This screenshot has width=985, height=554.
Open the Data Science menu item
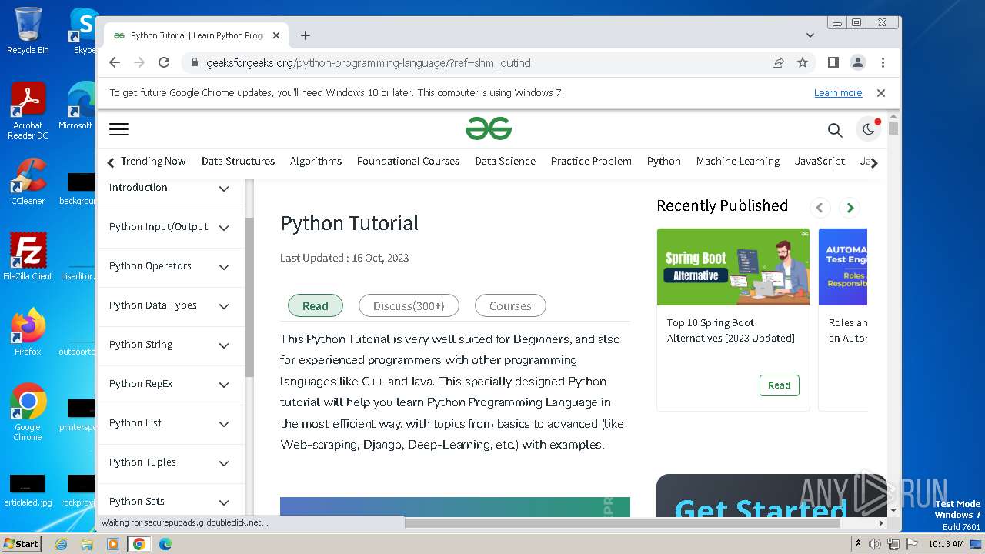[505, 161]
